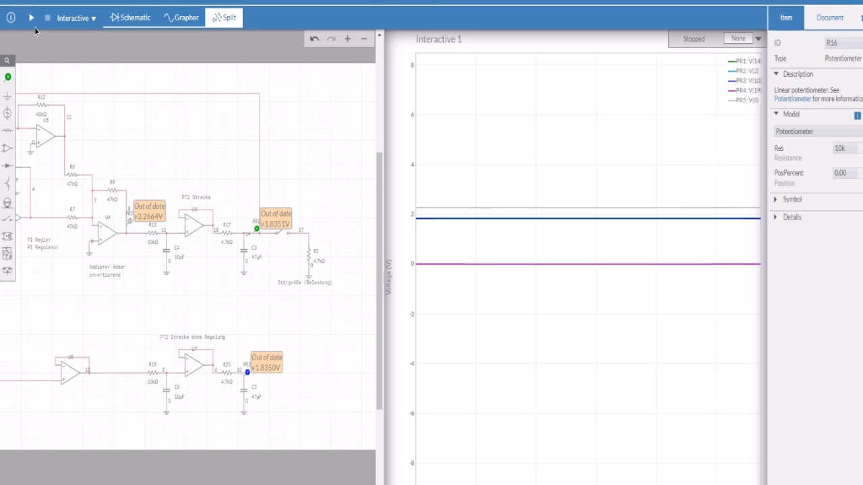Click the blue info icon beside Model
Screen dimensions: 863x485
pos(858,116)
